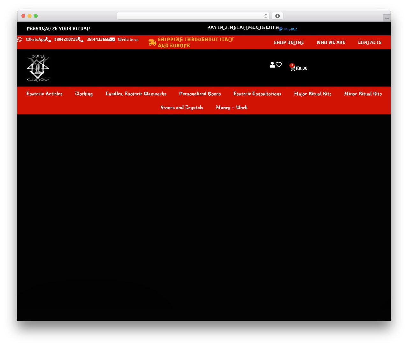Open the user account icon

point(272,65)
